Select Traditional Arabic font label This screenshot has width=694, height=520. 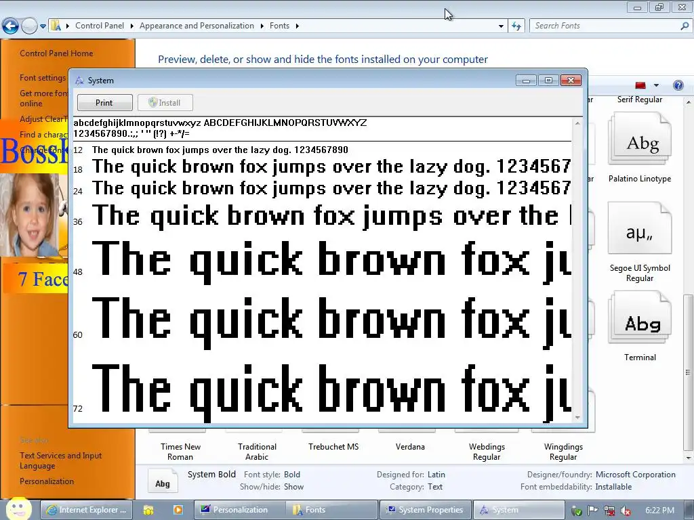click(257, 452)
